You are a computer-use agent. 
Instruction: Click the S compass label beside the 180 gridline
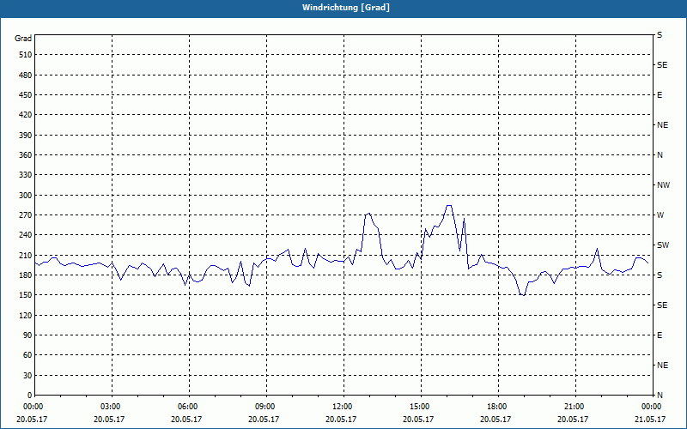660,275
